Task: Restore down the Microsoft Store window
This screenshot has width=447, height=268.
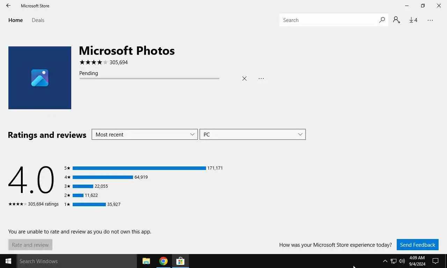Action: pos(423,6)
